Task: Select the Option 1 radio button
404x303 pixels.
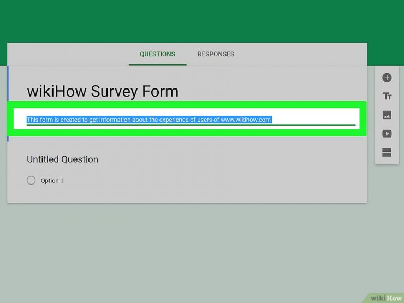Action: point(31,180)
